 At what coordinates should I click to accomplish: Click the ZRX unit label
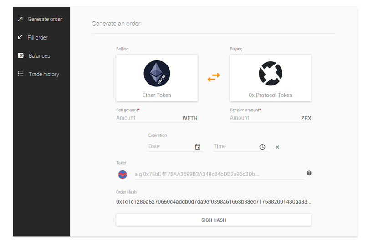tap(306, 118)
